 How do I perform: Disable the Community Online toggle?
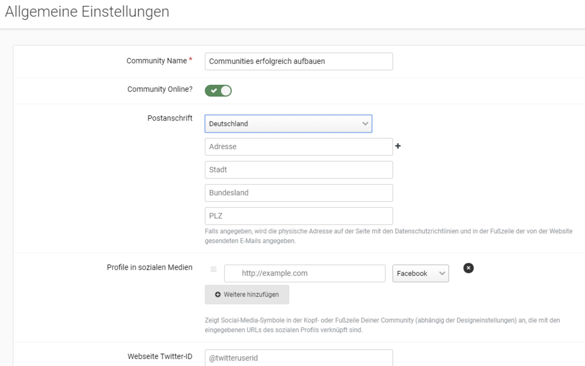[x=218, y=90]
